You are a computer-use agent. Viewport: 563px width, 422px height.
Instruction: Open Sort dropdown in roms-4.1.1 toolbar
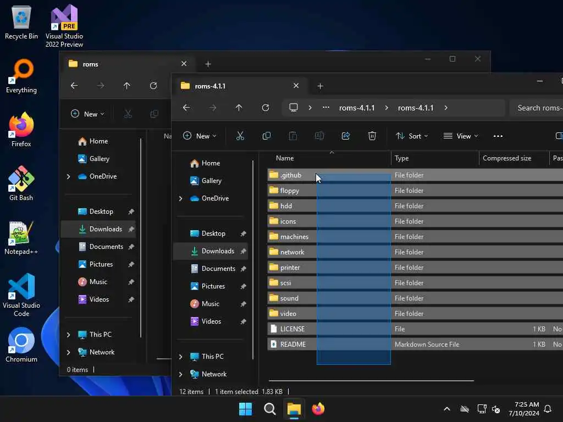[x=412, y=136]
